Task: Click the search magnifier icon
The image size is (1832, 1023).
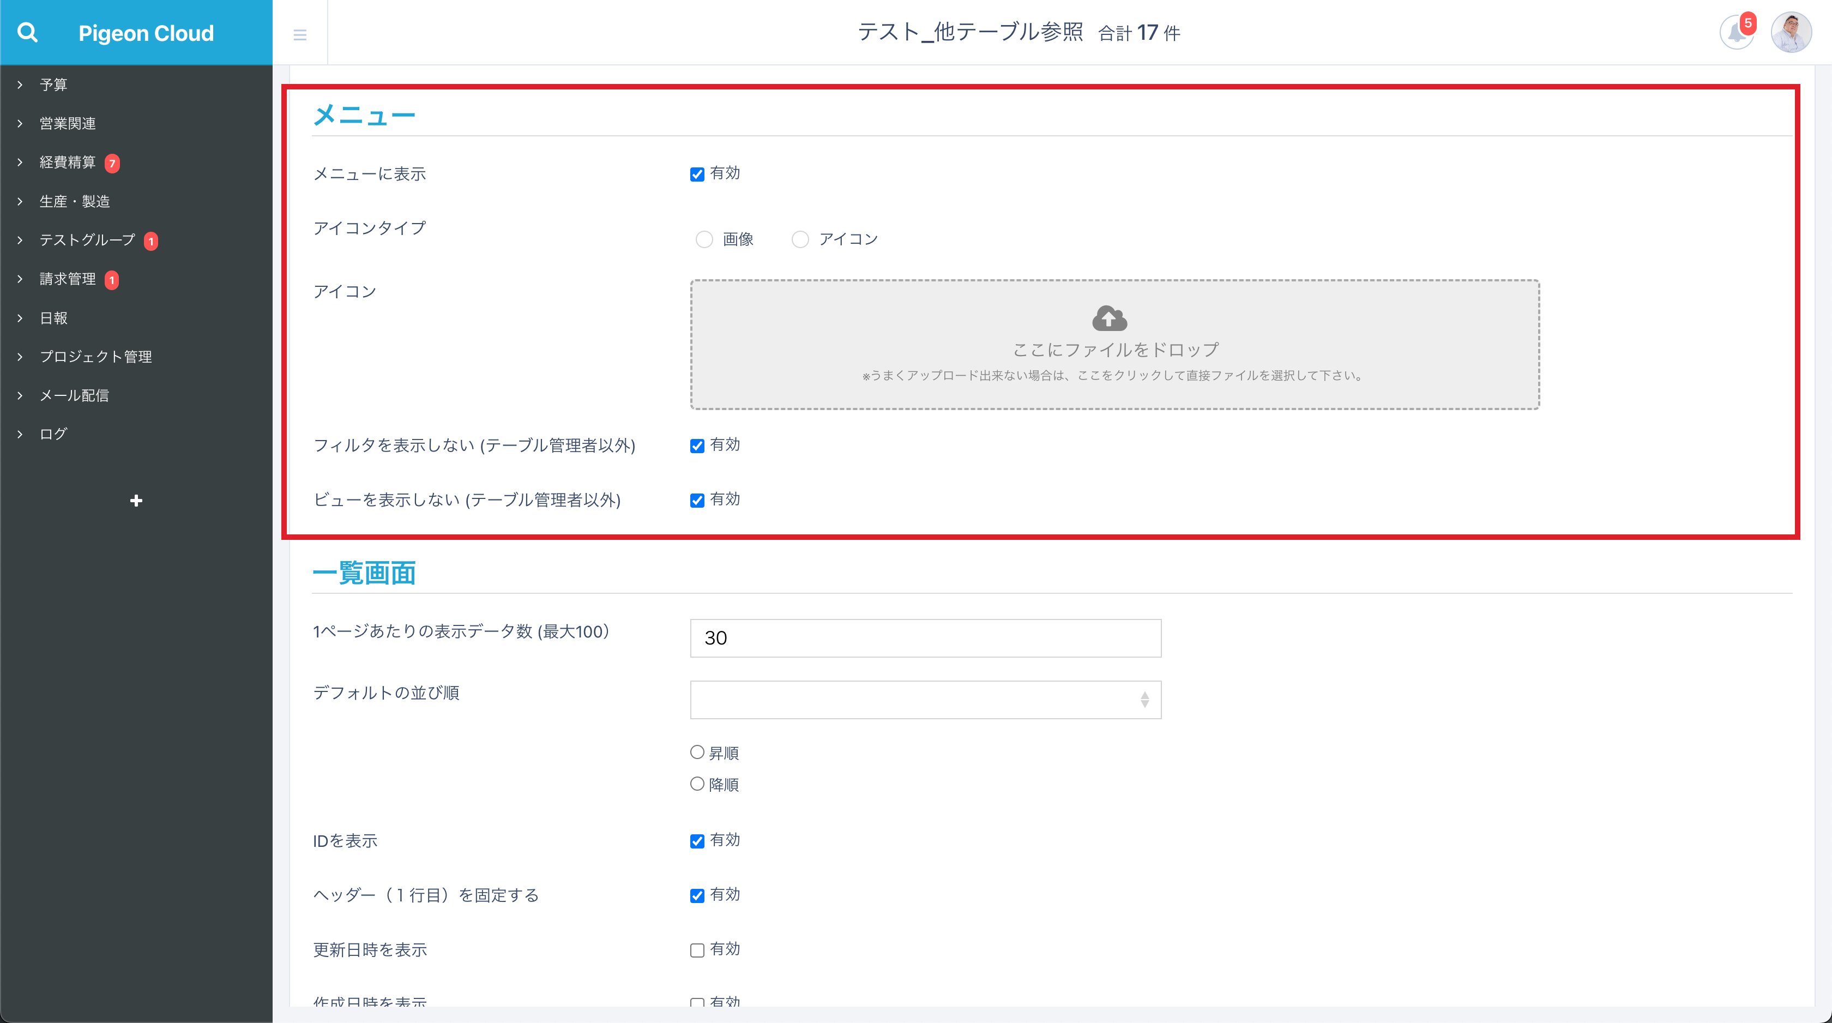Action: 27,33
